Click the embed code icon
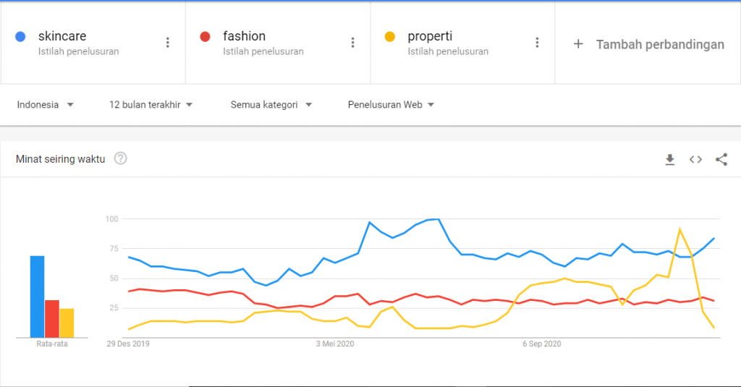 [x=695, y=160]
